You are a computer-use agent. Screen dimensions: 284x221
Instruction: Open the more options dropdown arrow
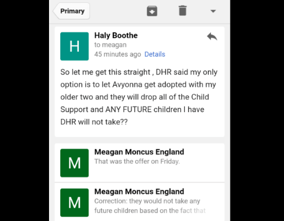pos(213,11)
